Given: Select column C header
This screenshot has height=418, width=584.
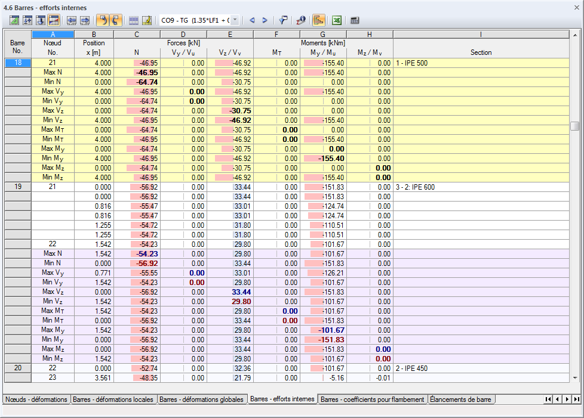Looking at the screenshot, I should click(137, 35).
